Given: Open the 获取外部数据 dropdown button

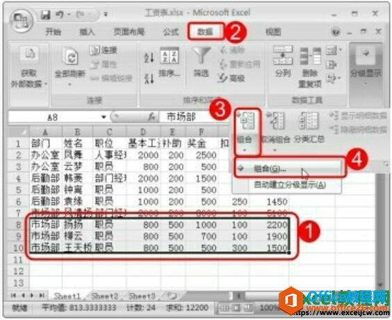Looking at the screenshot, I should click(28, 67).
